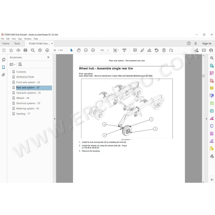The image size is (215, 215).
Task: Open Protect shield tool in right pane
Action: click(212, 126)
